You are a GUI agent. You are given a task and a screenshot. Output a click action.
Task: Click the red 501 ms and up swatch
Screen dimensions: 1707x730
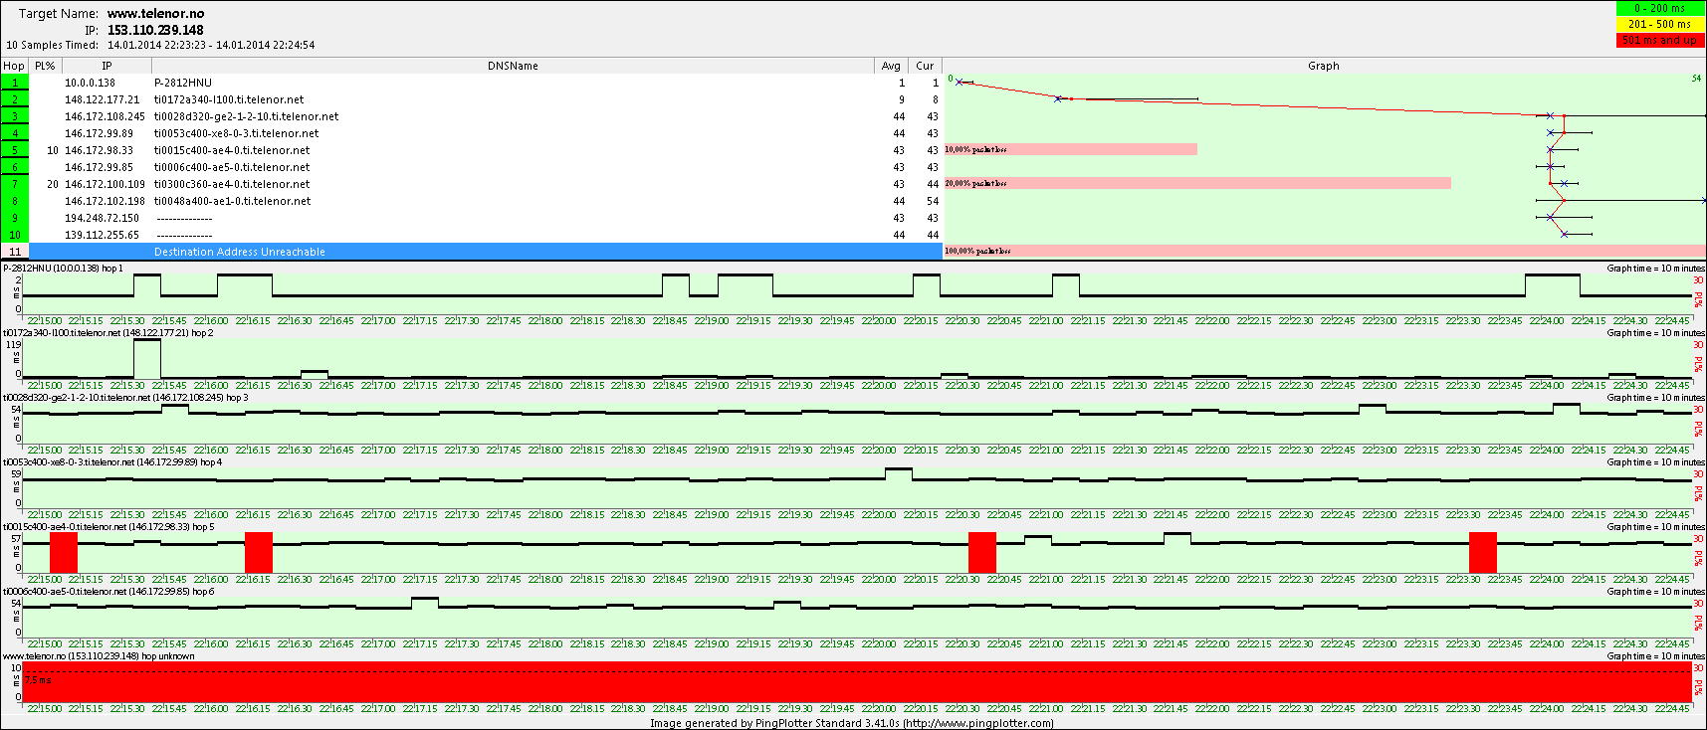click(x=1660, y=40)
